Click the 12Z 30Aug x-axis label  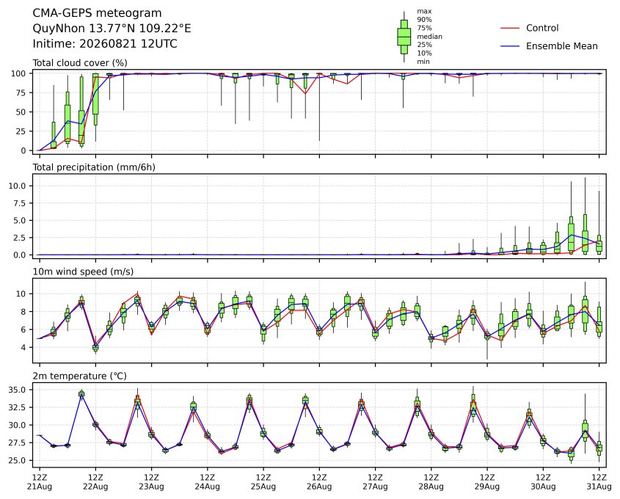(x=543, y=482)
